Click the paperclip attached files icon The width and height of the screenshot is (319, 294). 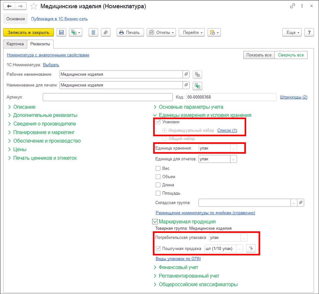coord(105,32)
